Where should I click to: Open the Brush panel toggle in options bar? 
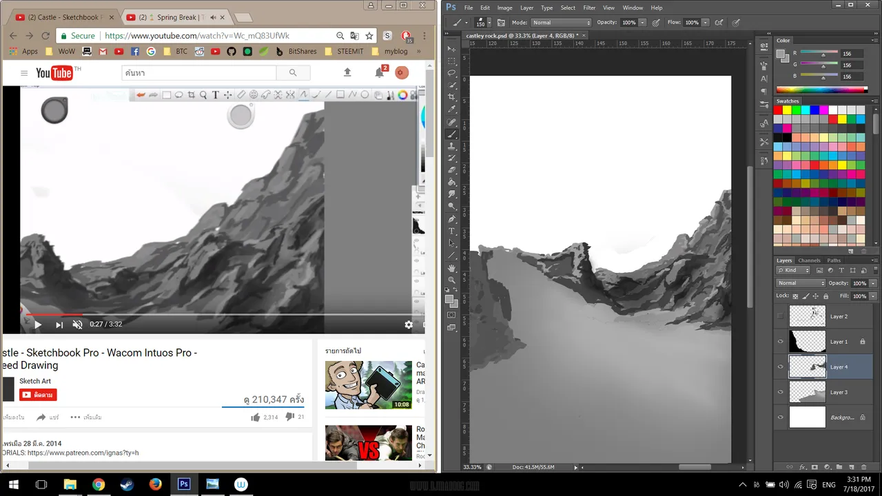[x=501, y=22]
